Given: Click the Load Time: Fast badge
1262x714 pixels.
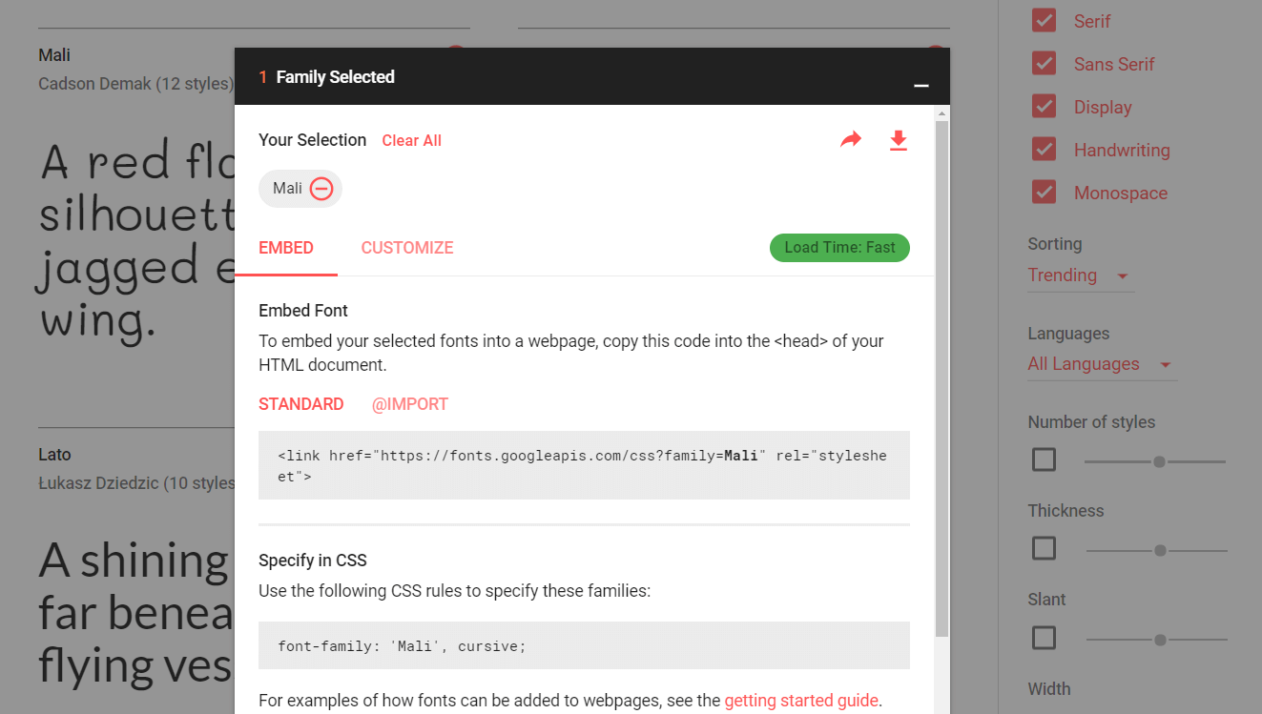Looking at the screenshot, I should point(839,248).
